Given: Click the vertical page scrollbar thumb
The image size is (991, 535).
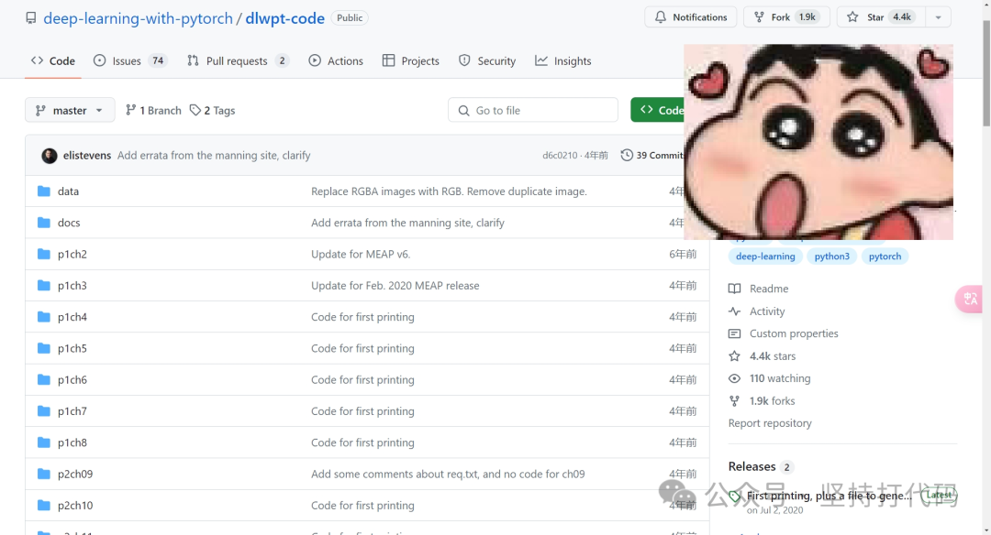Looking at the screenshot, I should tap(985, 72).
